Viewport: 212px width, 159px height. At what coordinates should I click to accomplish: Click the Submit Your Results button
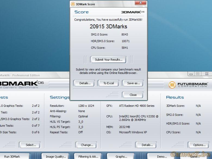(108, 60)
